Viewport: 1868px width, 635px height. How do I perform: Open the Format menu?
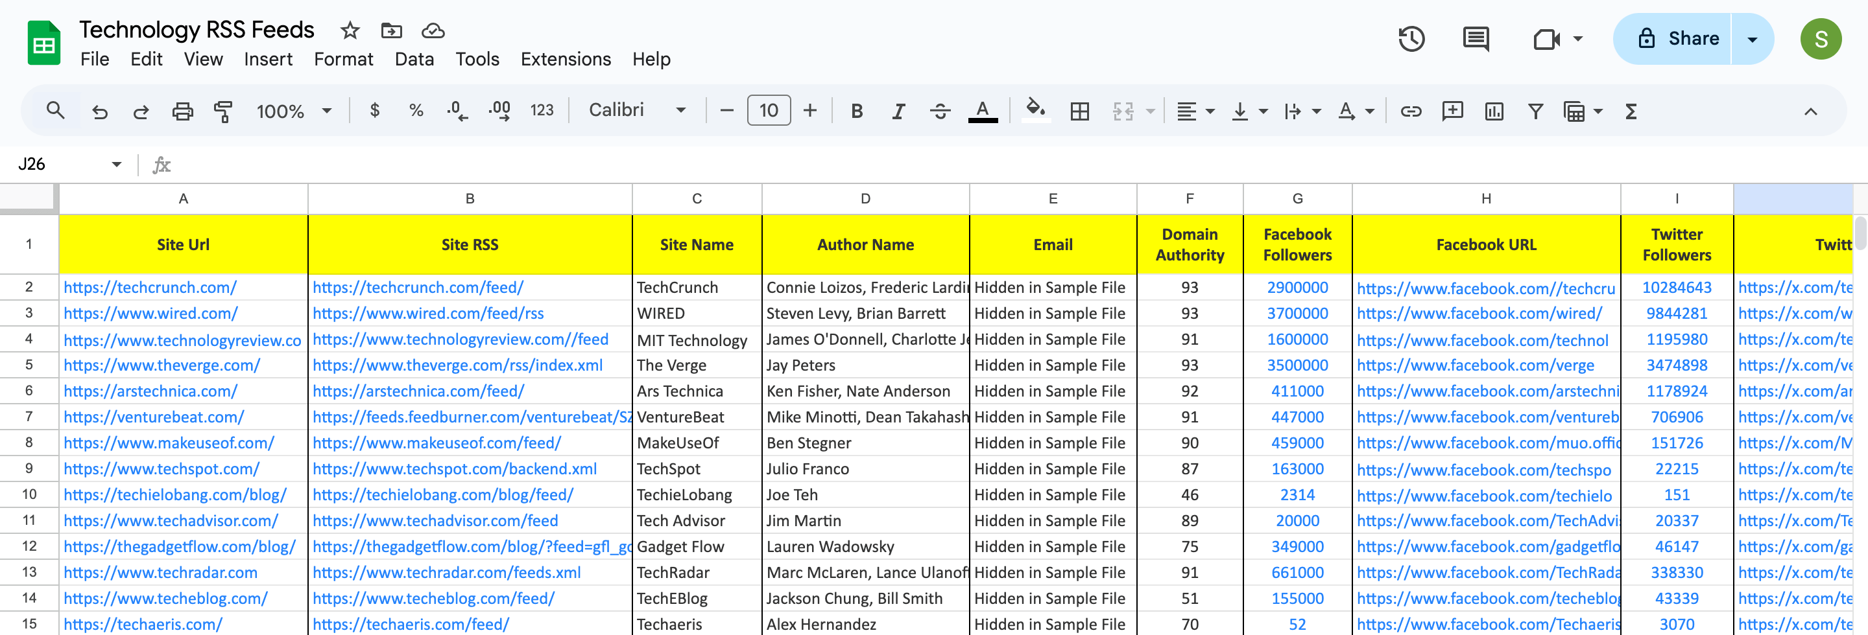(343, 60)
